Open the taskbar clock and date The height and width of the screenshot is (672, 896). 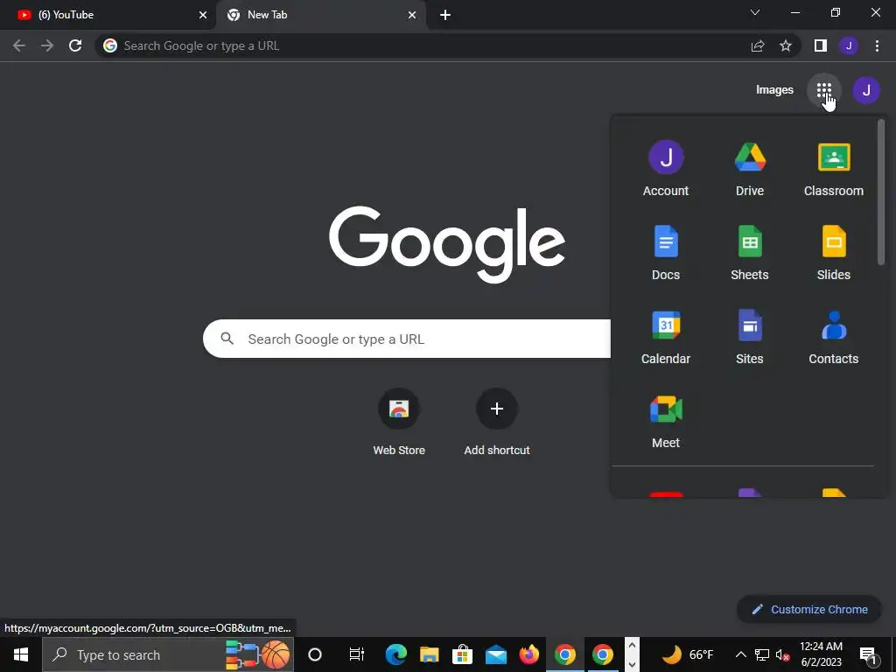coord(821,654)
